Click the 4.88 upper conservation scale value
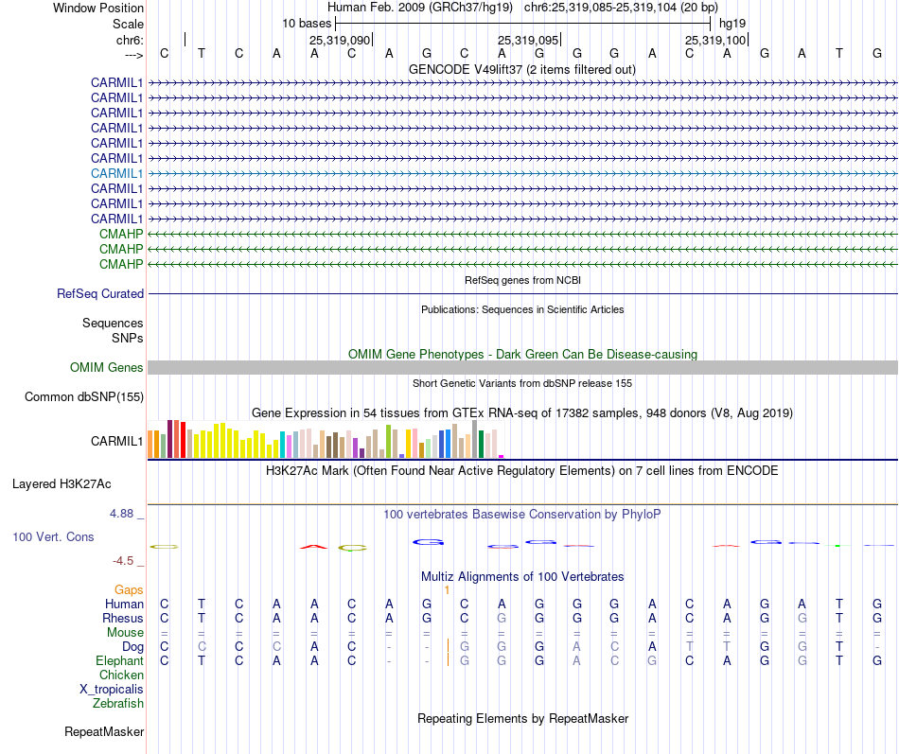899x754 pixels. click(x=121, y=514)
